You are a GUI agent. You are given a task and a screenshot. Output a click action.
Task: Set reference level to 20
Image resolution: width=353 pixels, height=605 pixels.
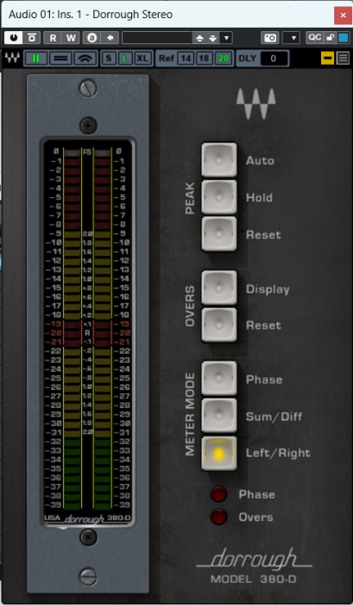(224, 59)
